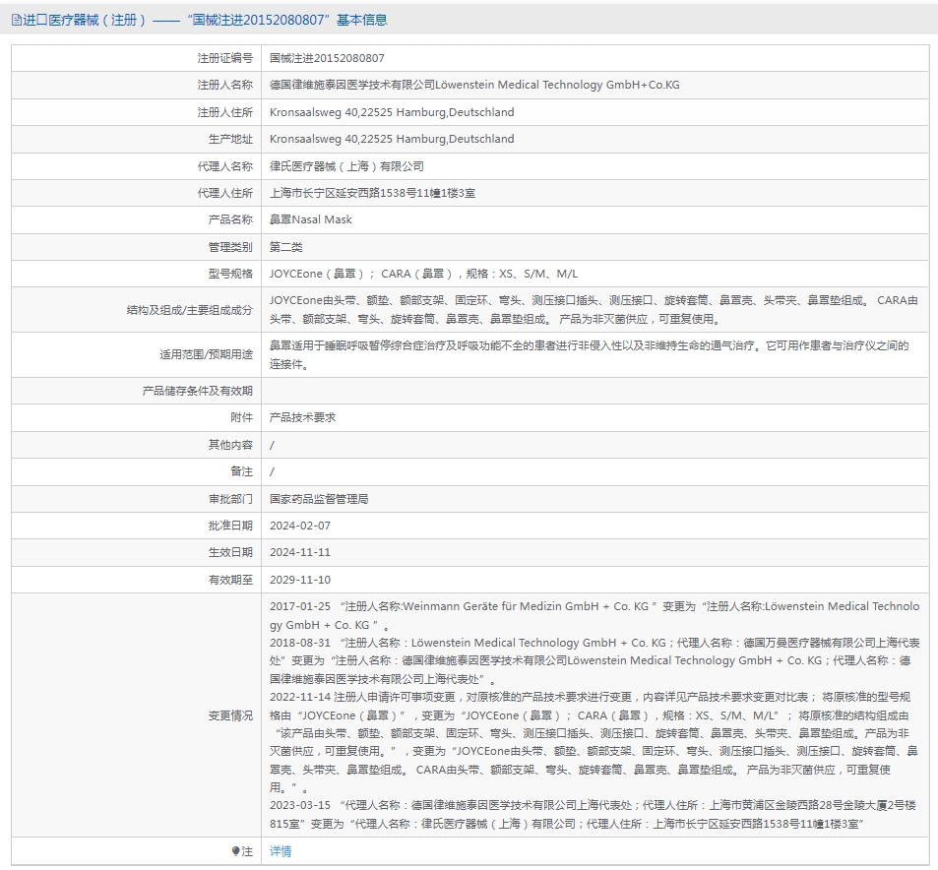This screenshot has width=938, height=870.
Task: Click the 2023-03-15 change record entry
Action: coord(593,814)
